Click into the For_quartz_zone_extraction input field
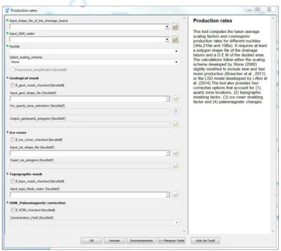This screenshot has height=251, width=281. tap(90, 112)
